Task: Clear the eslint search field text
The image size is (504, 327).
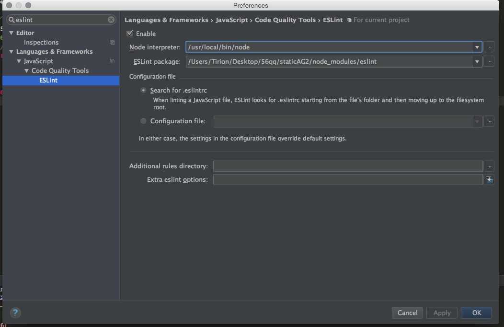Action: click(111, 20)
